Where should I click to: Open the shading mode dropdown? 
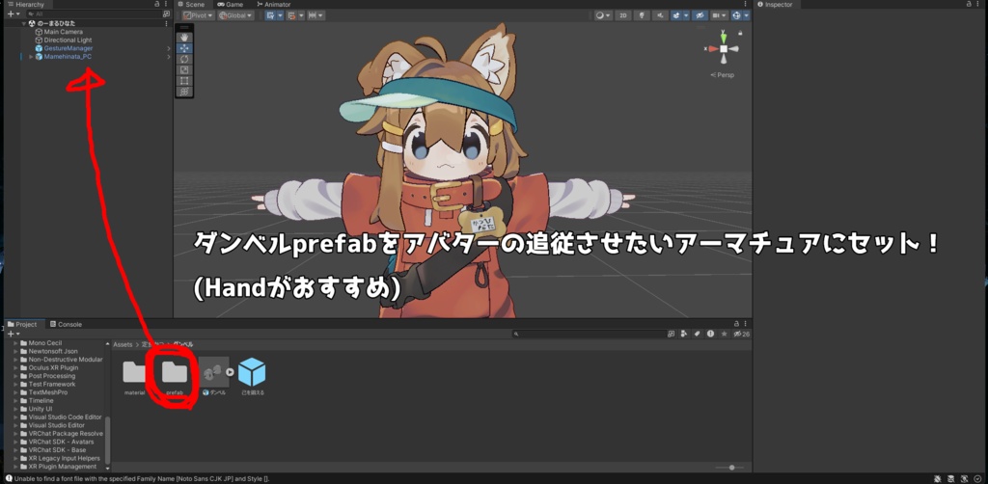pos(603,15)
